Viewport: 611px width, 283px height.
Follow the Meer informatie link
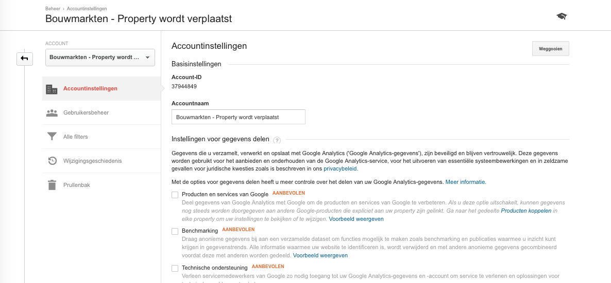466,181
